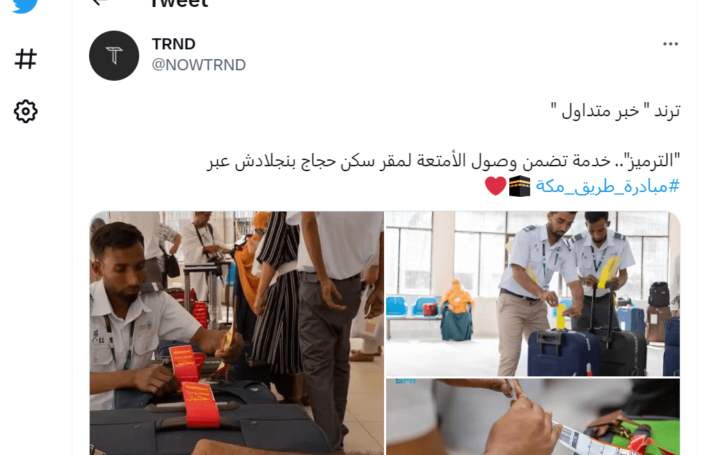This screenshot has width=702, height=455.
Task: Click the tweet line ترند " خبر متداول "
Action: click(616, 110)
